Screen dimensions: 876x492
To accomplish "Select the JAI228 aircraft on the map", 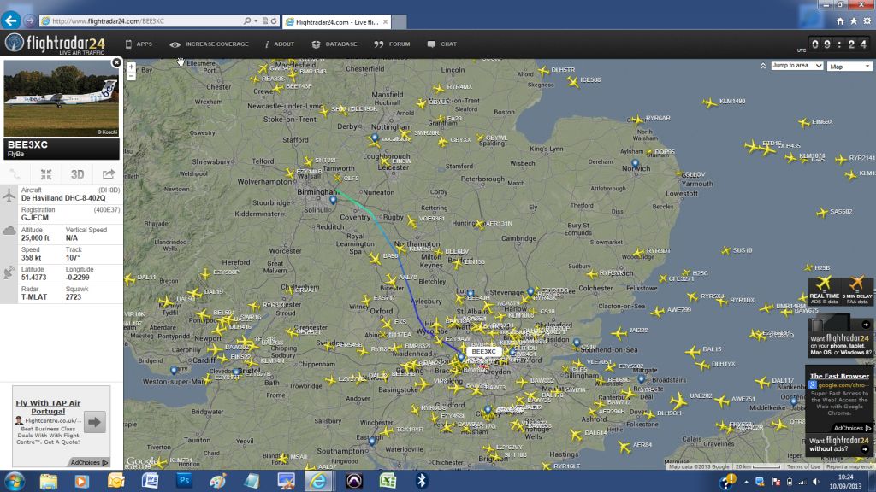I will click(x=619, y=334).
